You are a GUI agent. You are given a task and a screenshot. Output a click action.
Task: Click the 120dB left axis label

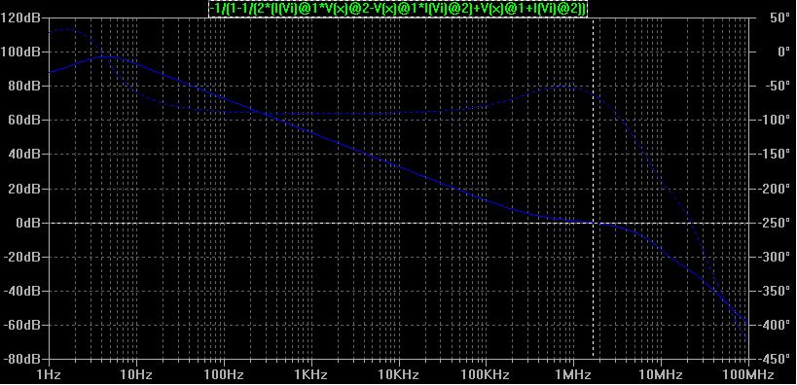(19, 18)
